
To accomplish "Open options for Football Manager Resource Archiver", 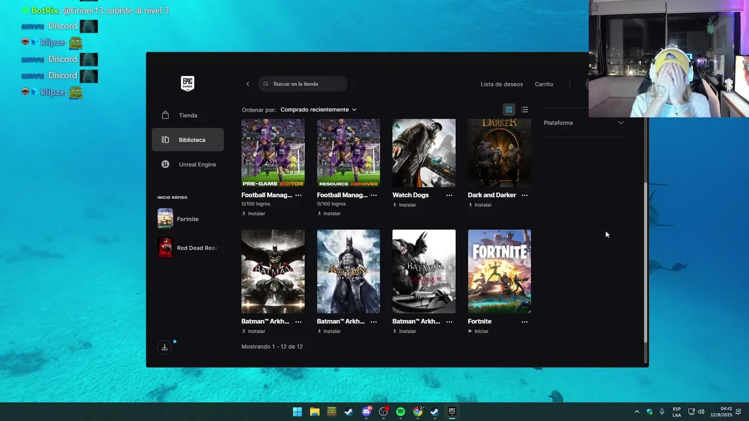I will [x=374, y=195].
